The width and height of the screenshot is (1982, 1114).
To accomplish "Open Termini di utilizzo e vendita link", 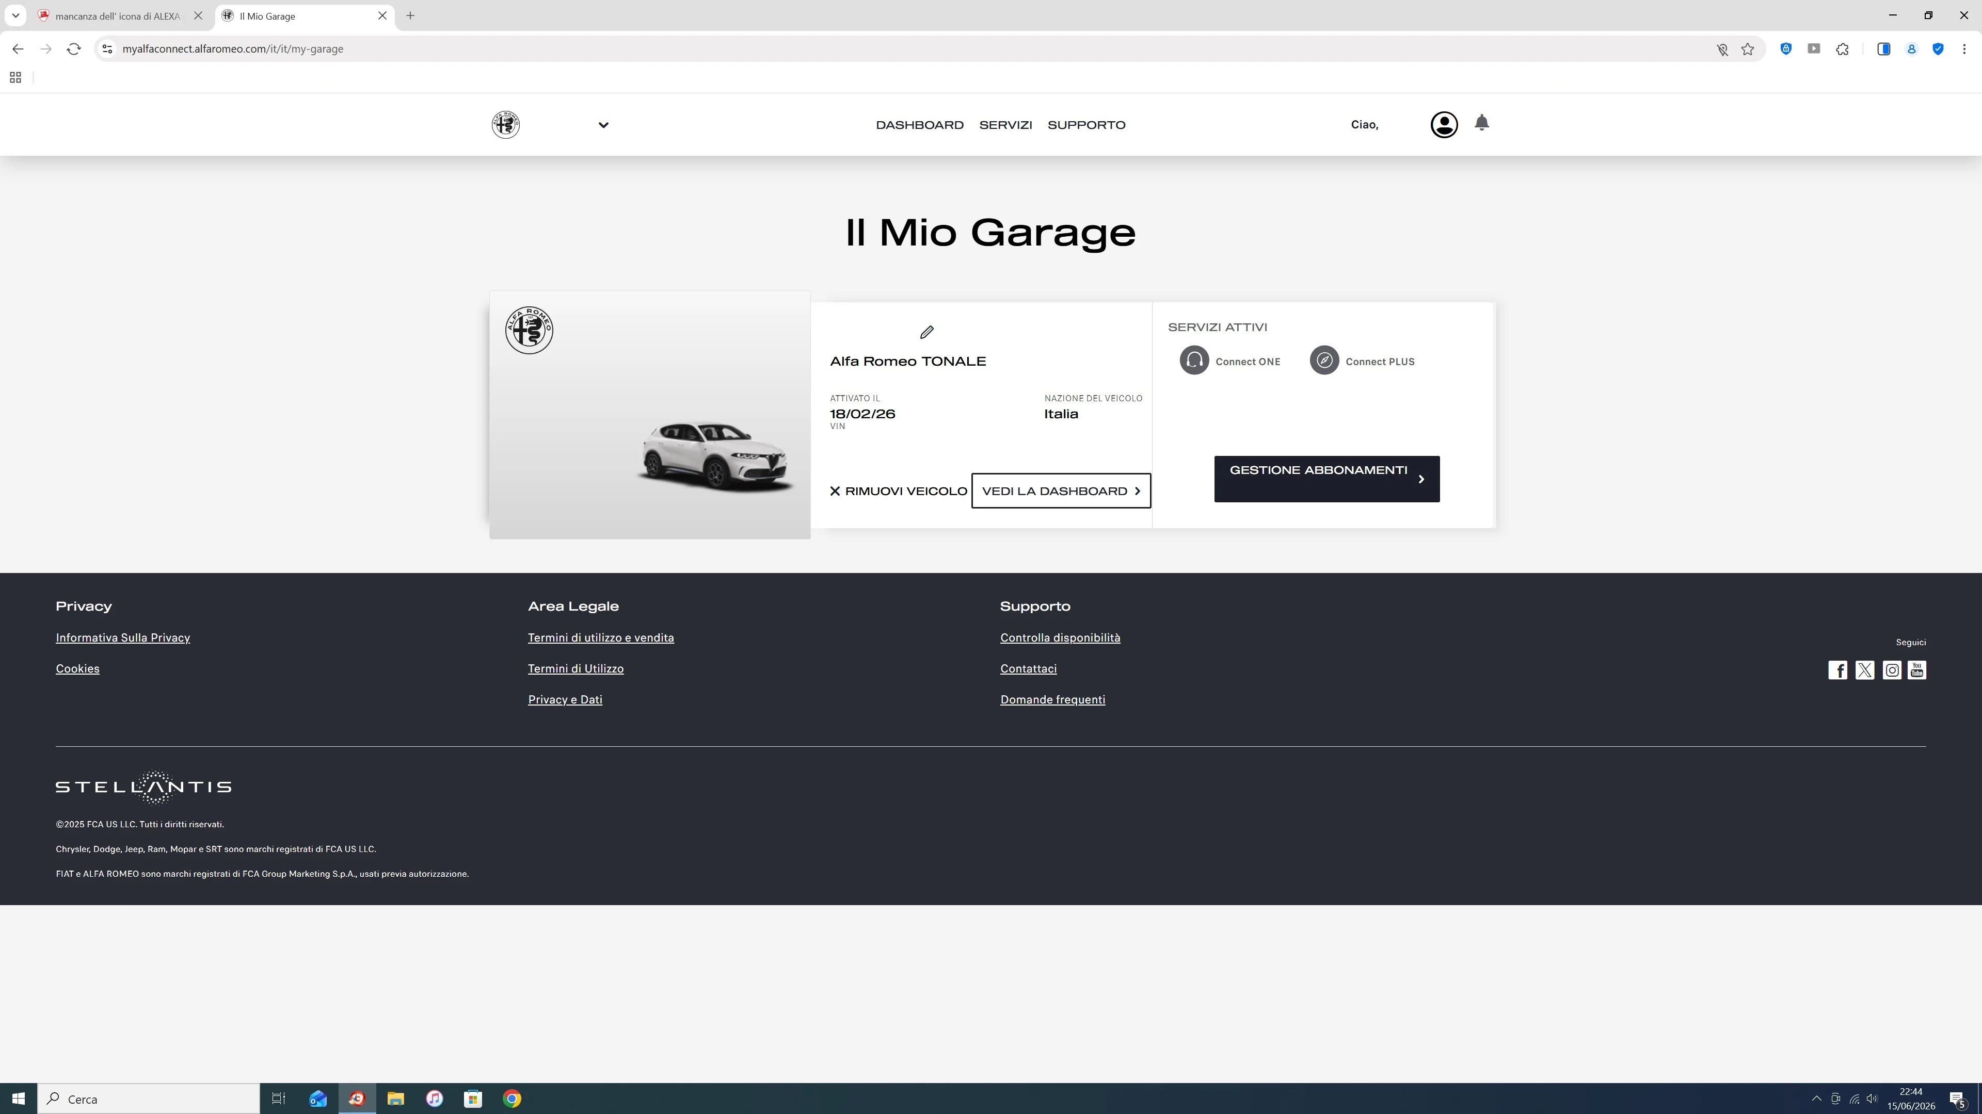I will (601, 638).
